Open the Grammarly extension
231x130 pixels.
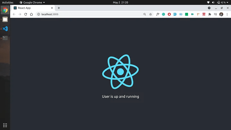(x=163, y=14)
